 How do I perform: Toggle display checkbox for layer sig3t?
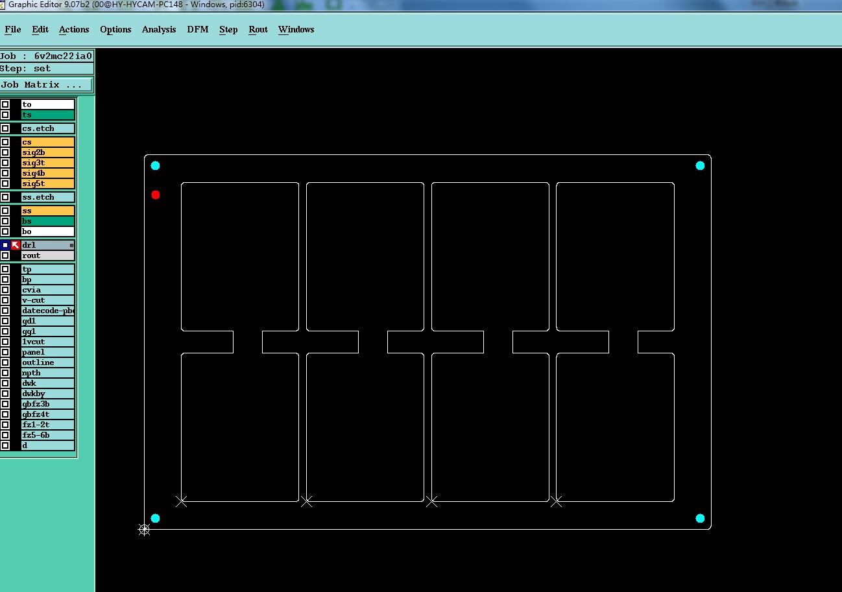coord(5,163)
